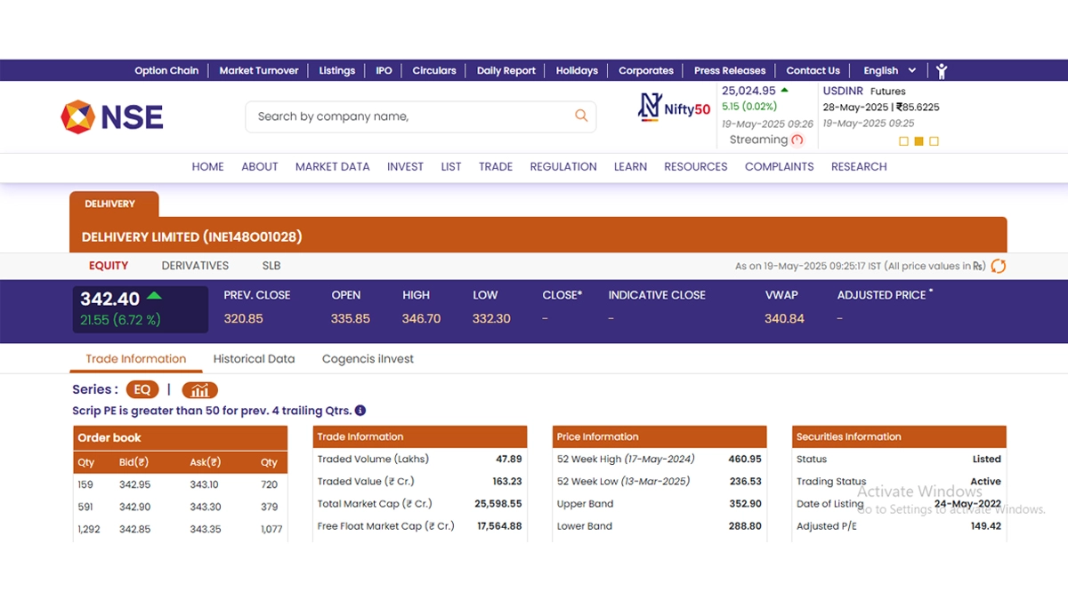The image size is (1068, 600).
Task: Focus the company name search field
Action: click(409, 116)
